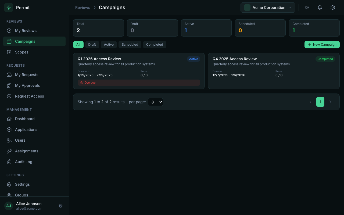Image resolution: width=344 pixels, height=215 pixels.
Task: Open Applications in the sidebar
Action: [26, 130]
